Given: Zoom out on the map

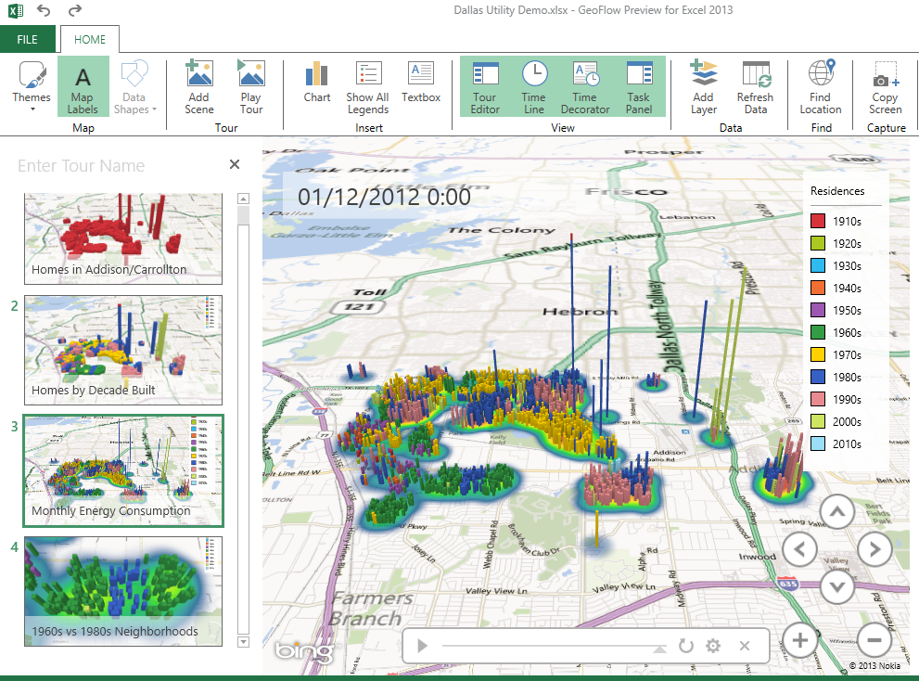Looking at the screenshot, I should [874, 640].
